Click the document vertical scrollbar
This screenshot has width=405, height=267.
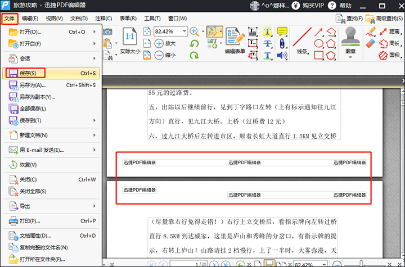click(403, 173)
